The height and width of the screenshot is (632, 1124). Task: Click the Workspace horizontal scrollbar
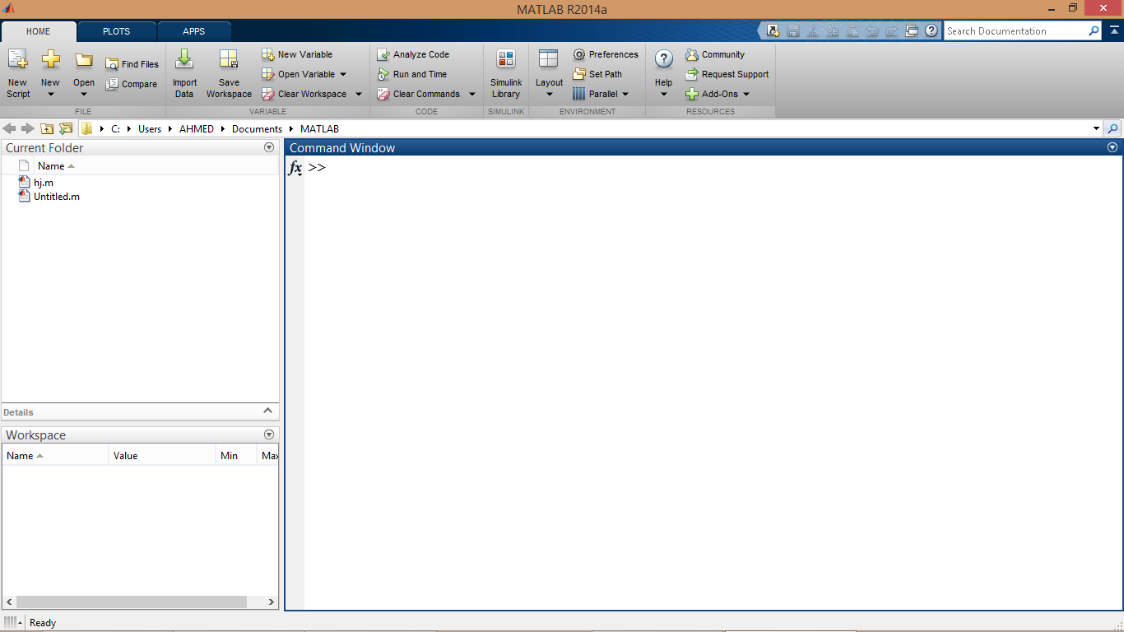click(x=131, y=602)
